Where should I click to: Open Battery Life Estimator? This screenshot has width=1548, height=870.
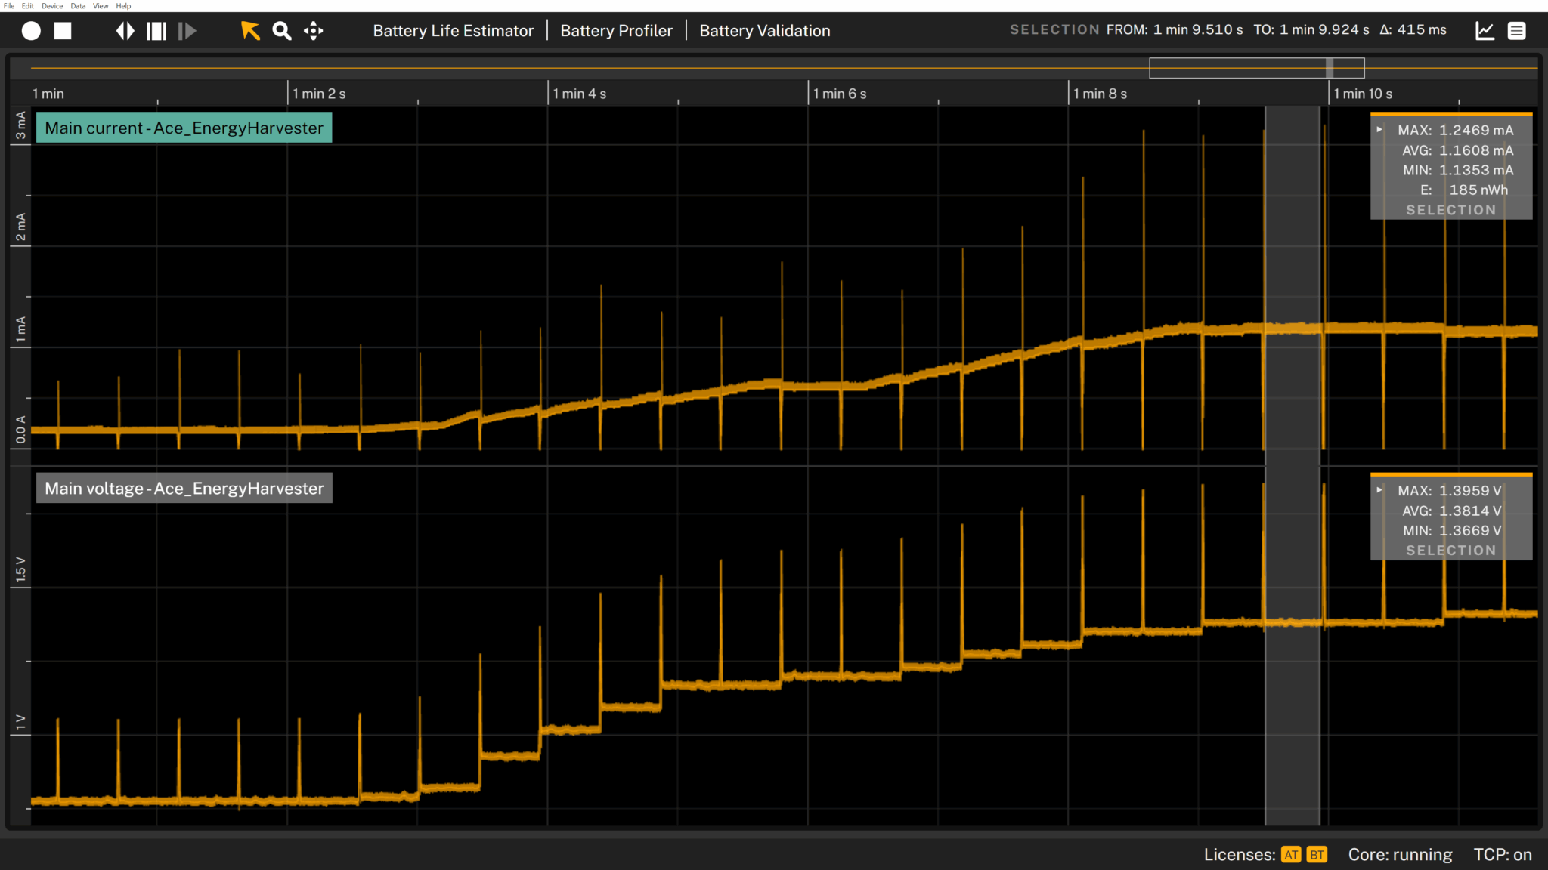coord(453,31)
